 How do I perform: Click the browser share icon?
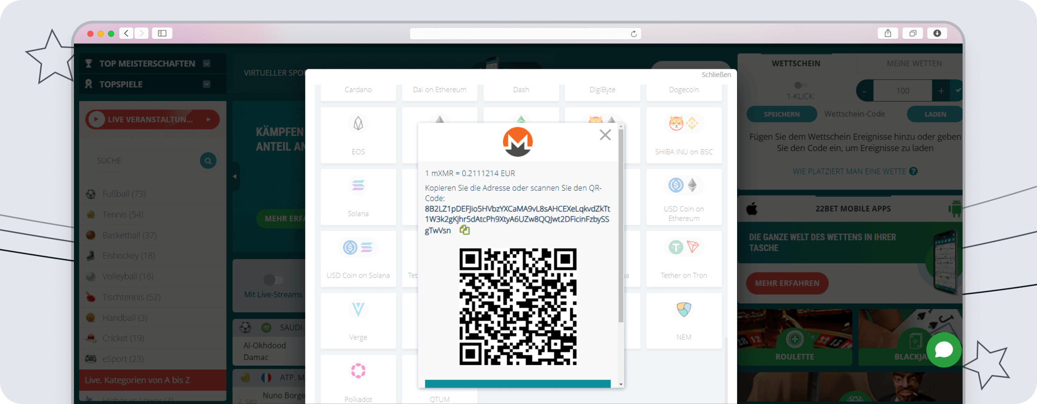[888, 33]
